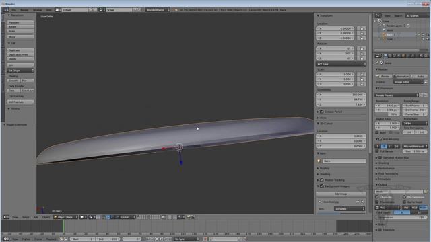The height and width of the screenshot is (242, 431).
Task: Click the output folder browse icon
Action: coord(426,191)
